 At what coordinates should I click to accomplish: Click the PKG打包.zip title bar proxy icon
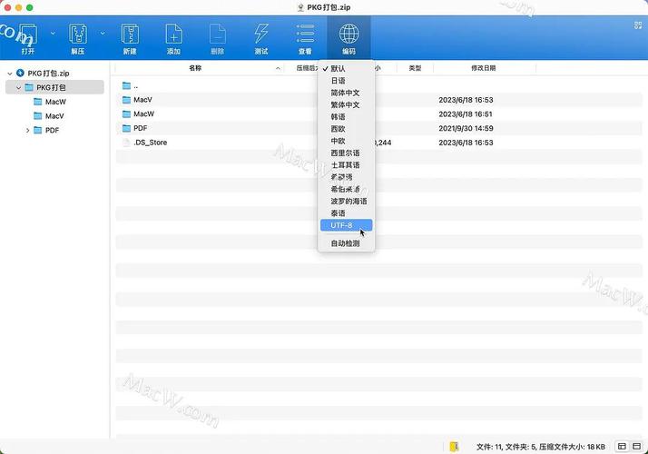click(300, 7)
